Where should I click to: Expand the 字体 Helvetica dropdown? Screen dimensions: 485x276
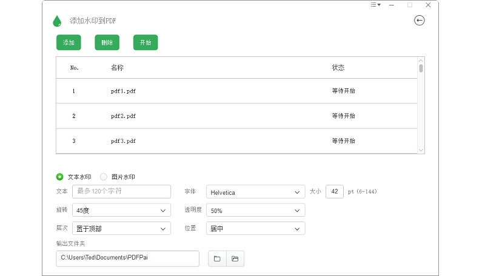coord(255,192)
